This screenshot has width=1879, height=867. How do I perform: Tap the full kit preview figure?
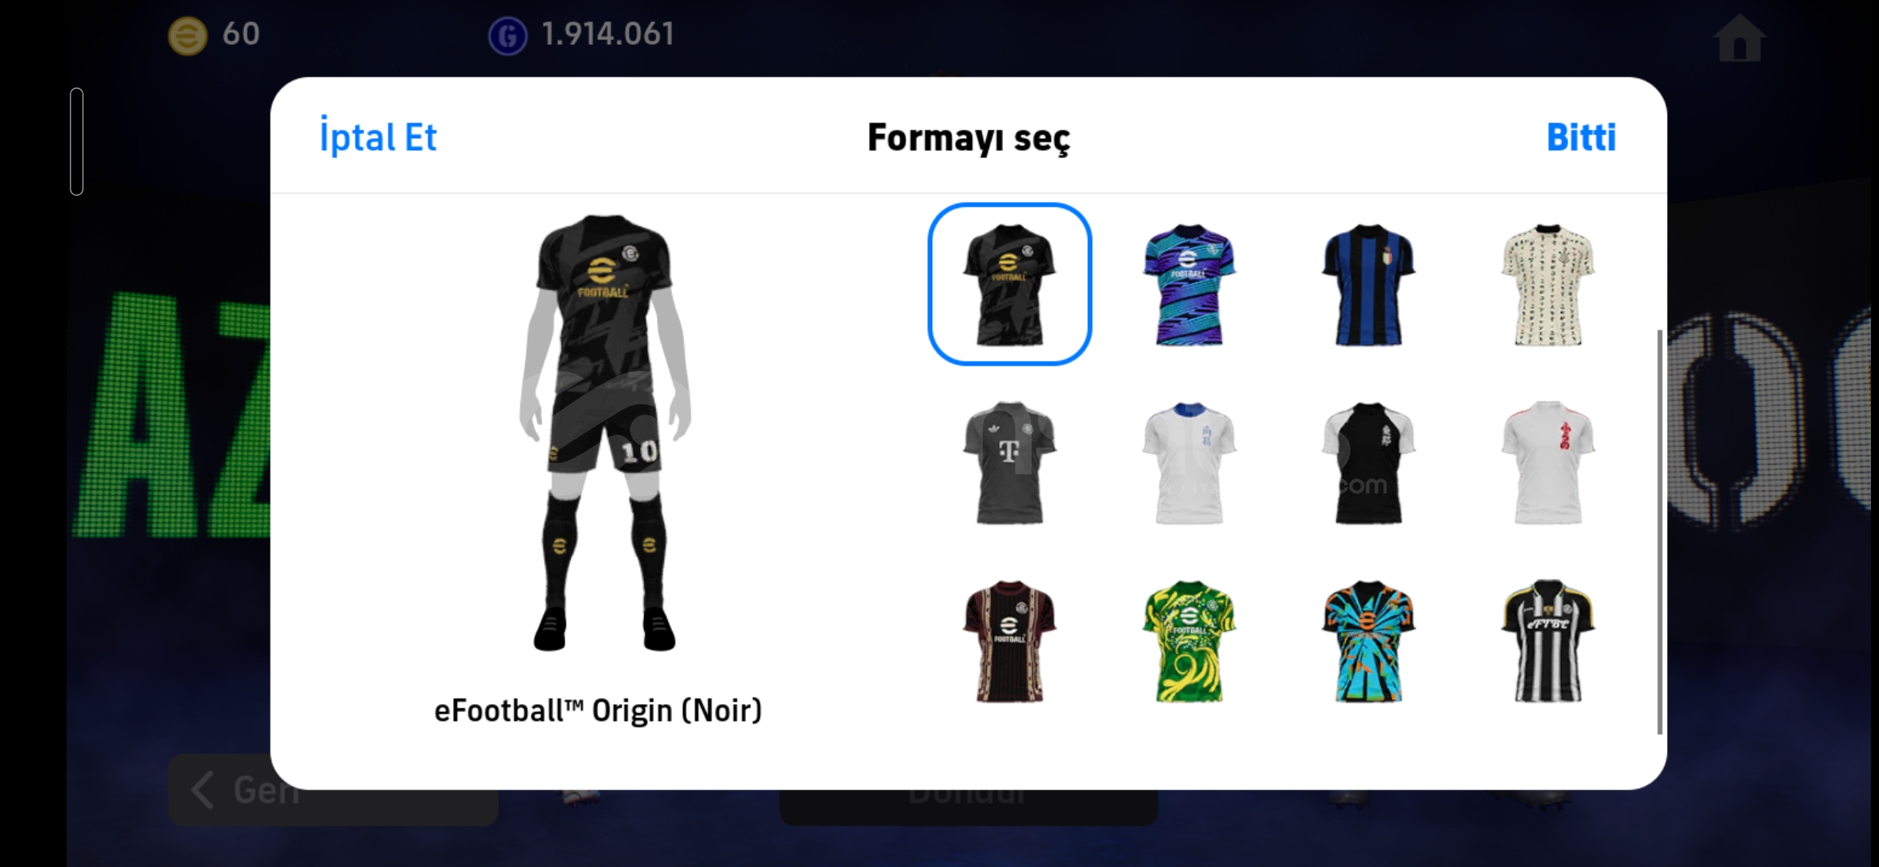tap(604, 432)
